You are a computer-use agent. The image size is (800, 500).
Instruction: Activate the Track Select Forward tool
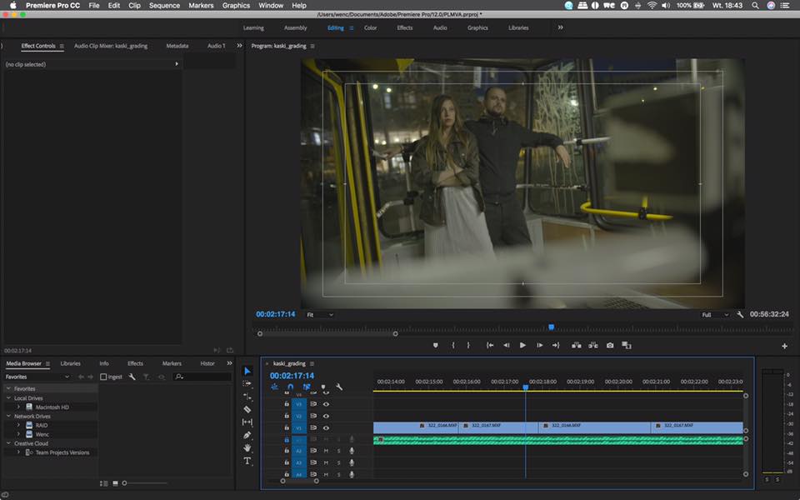[x=247, y=383]
